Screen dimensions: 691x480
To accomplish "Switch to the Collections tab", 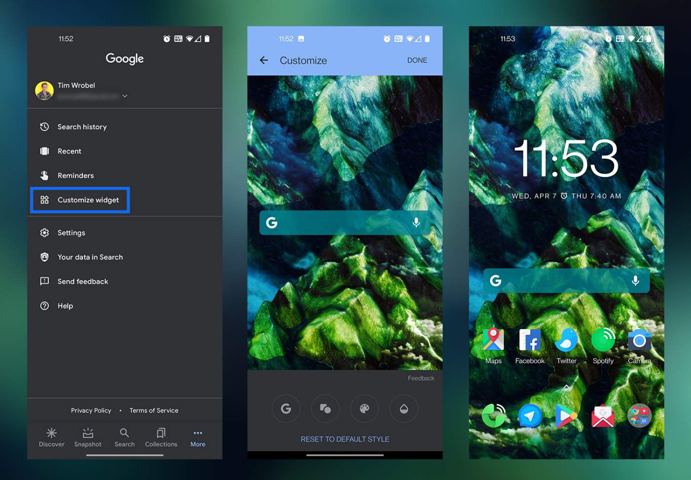I will 161,437.
